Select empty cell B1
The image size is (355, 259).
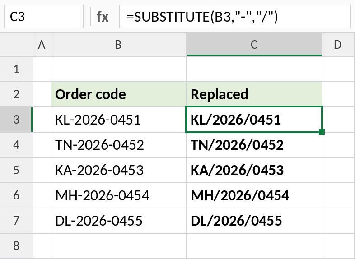[x=119, y=69]
